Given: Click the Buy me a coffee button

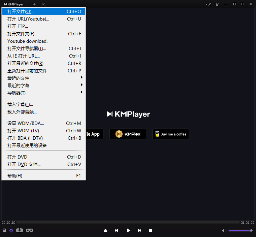Looking at the screenshot, I should click(171, 134).
